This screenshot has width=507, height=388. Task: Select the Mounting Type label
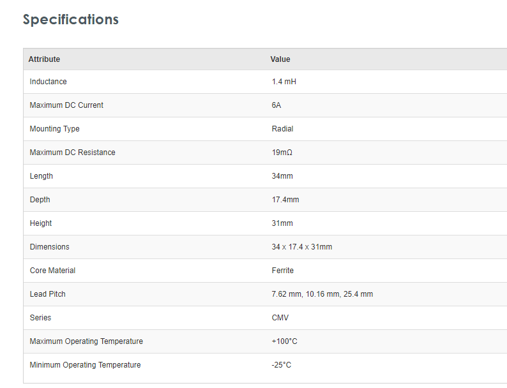pos(54,129)
